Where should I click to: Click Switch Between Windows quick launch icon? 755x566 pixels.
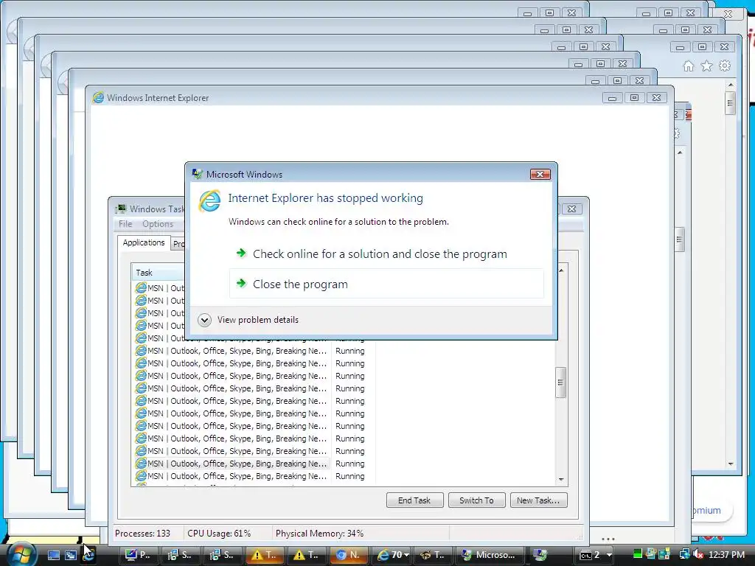point(71,555)
